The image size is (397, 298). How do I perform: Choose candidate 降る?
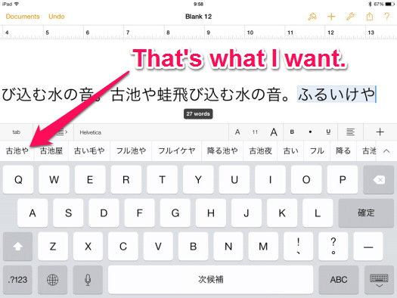(x=343, y=151)
